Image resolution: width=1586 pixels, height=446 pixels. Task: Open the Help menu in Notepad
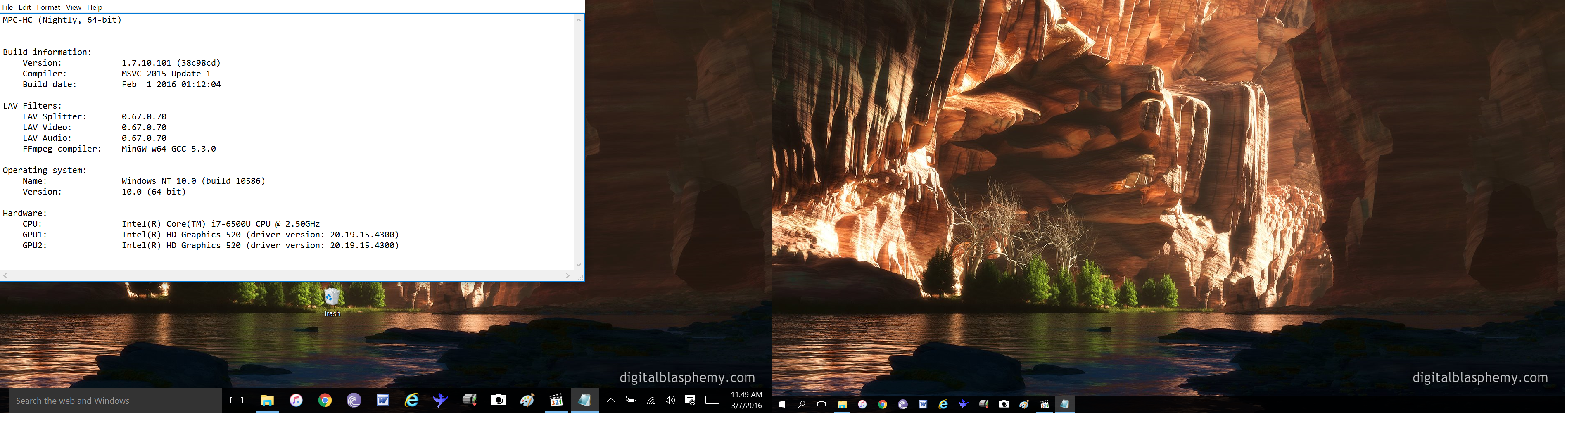click(x=94, y=7)
